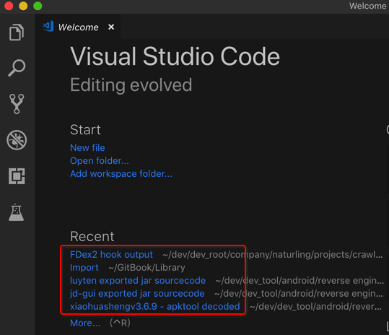Click the Visual Studio Code heading

[175, 56]
